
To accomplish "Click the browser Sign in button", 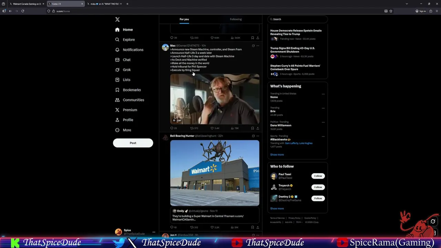I will pyautogui.click(x=421, y=11).
